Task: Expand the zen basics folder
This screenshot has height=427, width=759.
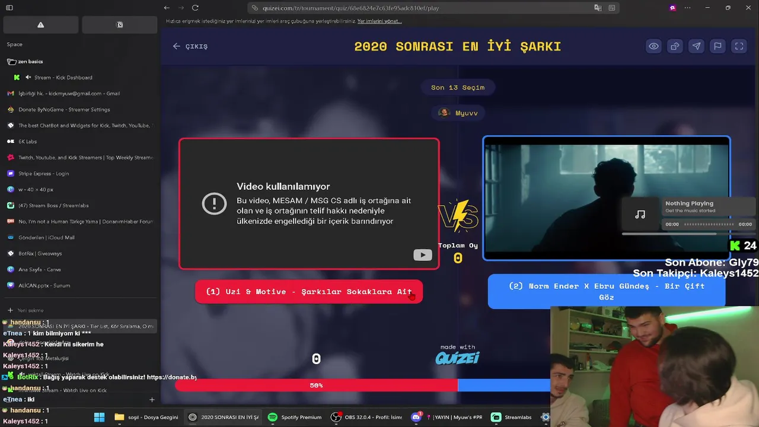Action: pos(25,62)
